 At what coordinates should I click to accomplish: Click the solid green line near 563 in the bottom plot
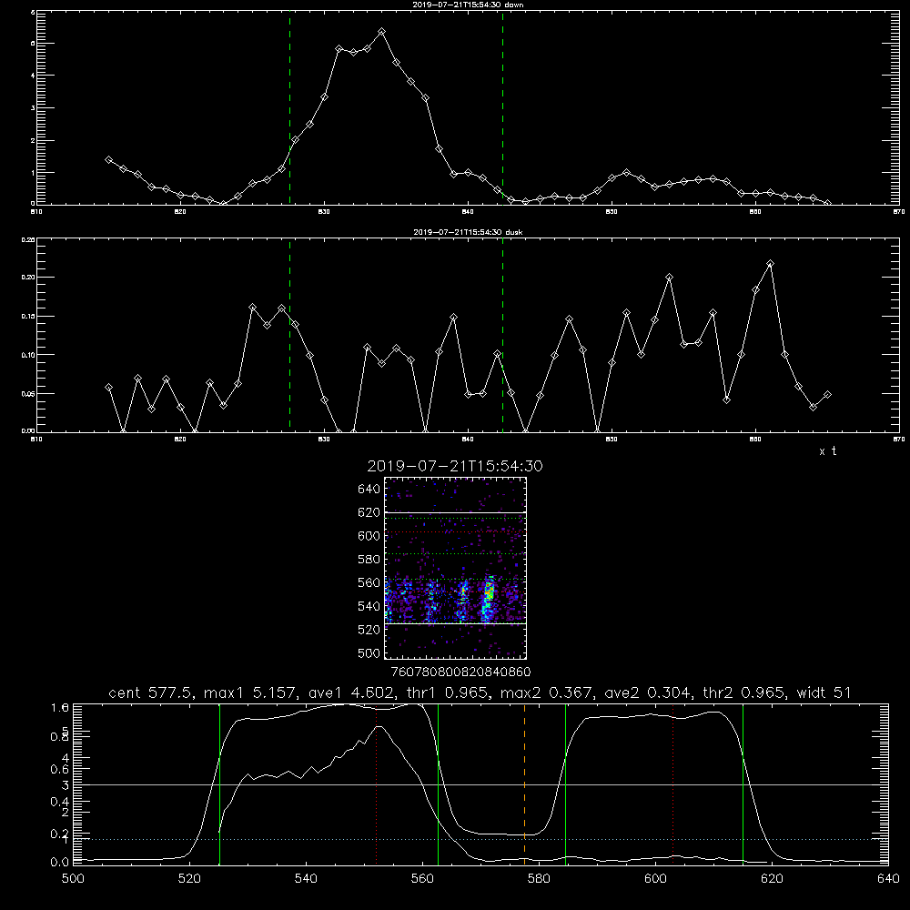[x=439, y=784]
